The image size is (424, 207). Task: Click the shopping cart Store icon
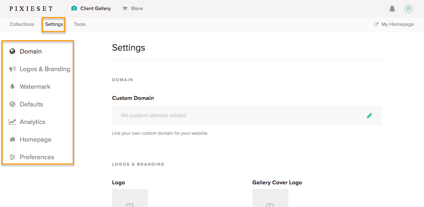(x=125, y=9)
